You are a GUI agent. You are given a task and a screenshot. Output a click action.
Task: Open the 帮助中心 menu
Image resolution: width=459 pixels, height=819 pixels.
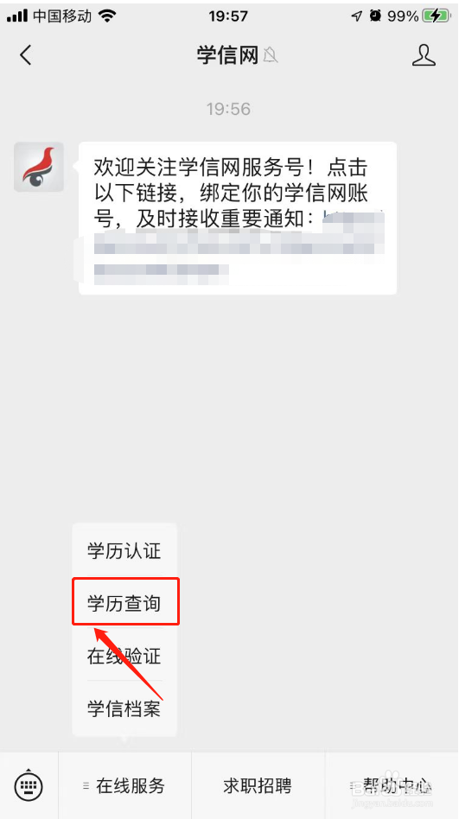click(392, 785)
